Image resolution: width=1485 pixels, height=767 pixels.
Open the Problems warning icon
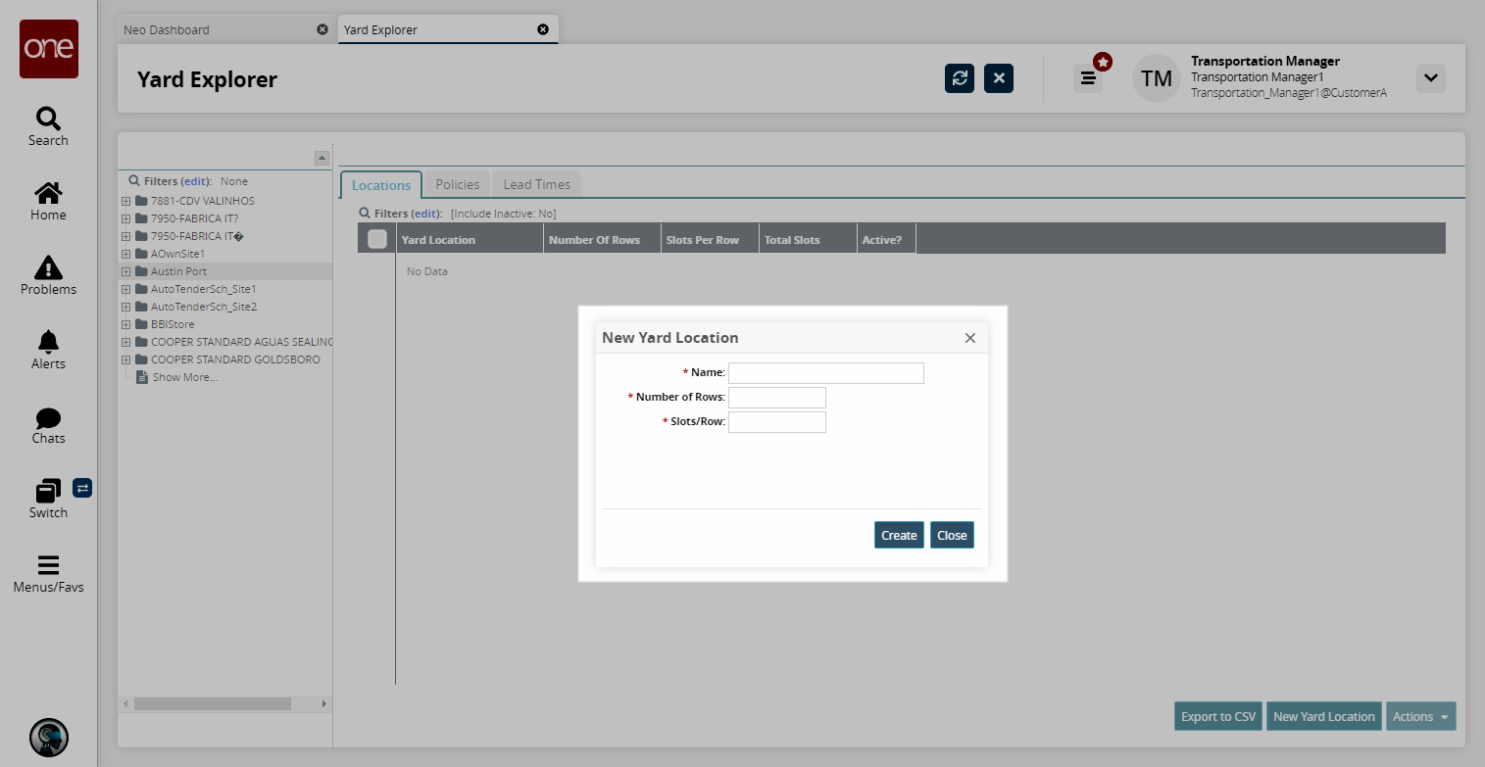tap(48, 268)
